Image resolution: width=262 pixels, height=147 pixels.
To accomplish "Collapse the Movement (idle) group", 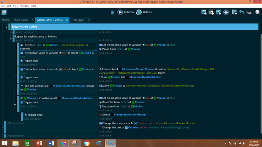I will tap(6, 27).
